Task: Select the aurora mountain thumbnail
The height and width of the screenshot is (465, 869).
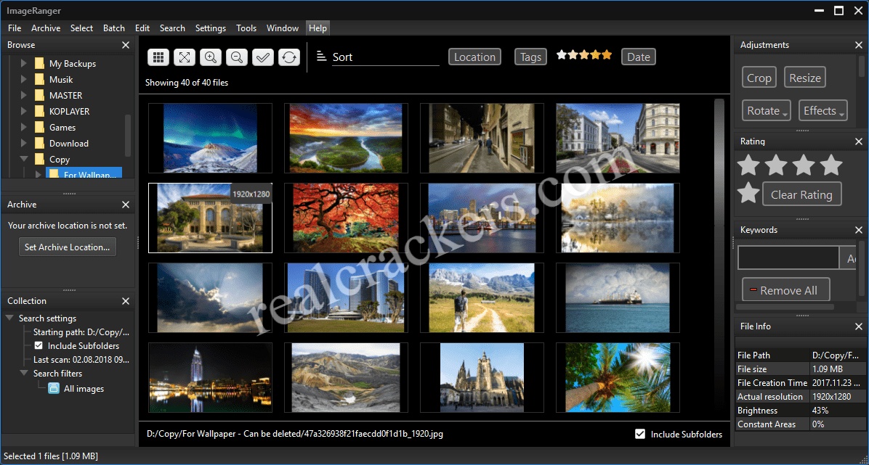Action: [211, 139]
